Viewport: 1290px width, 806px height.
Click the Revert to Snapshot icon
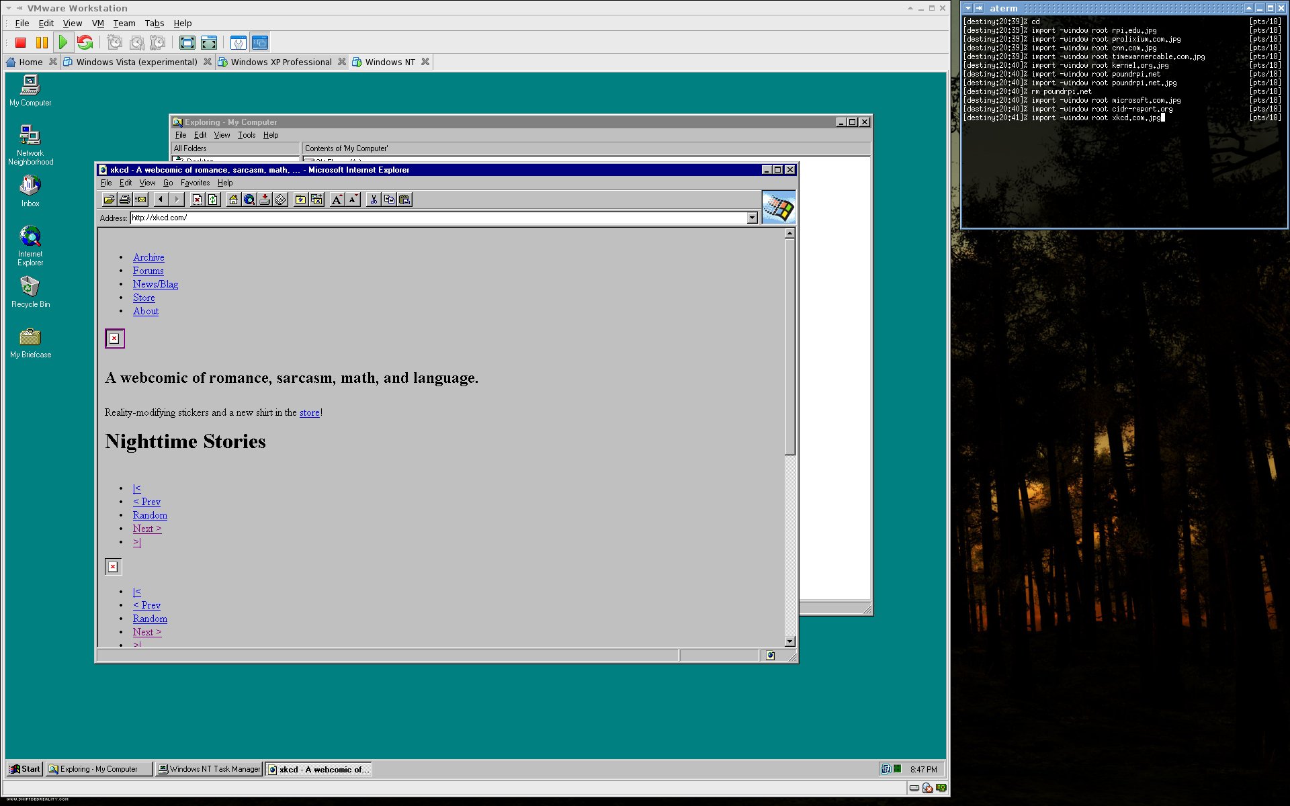click(136, 43)
